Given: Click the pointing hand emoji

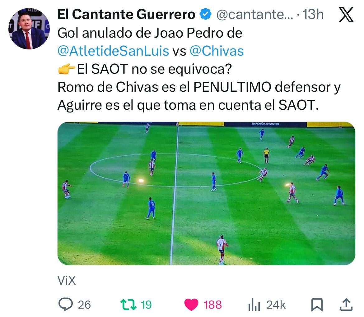Looking at the screenshot, I should 66,69.
